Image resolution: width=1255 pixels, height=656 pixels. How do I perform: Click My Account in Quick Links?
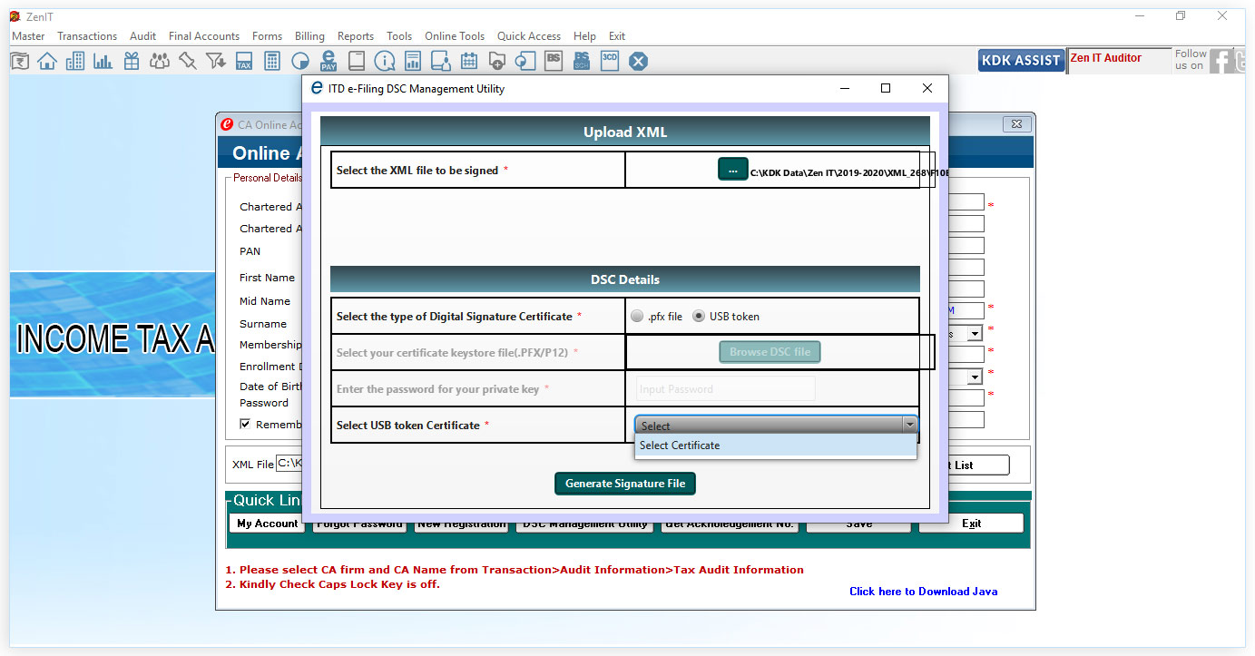tap(267, 524)
